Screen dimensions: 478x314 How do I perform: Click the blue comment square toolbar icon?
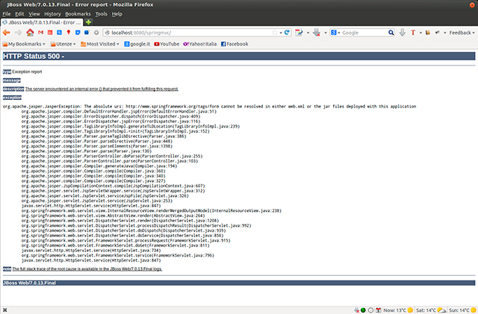[x=78, y=32]
